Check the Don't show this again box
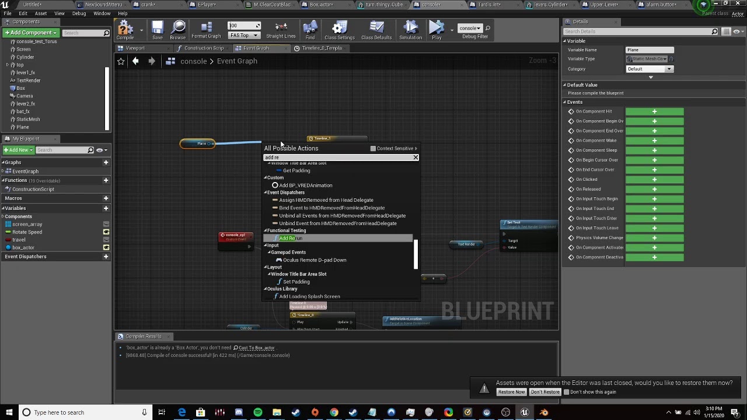747x420 pixels. pos(566,392)
